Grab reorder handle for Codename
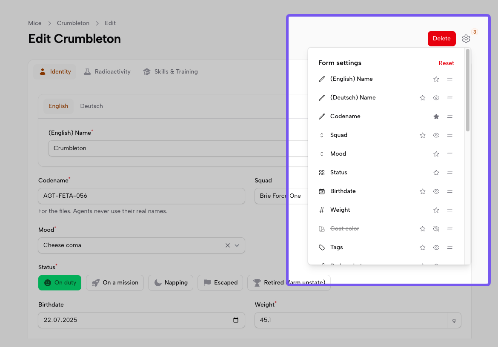The image size is (498, 347). pos(450,117)
